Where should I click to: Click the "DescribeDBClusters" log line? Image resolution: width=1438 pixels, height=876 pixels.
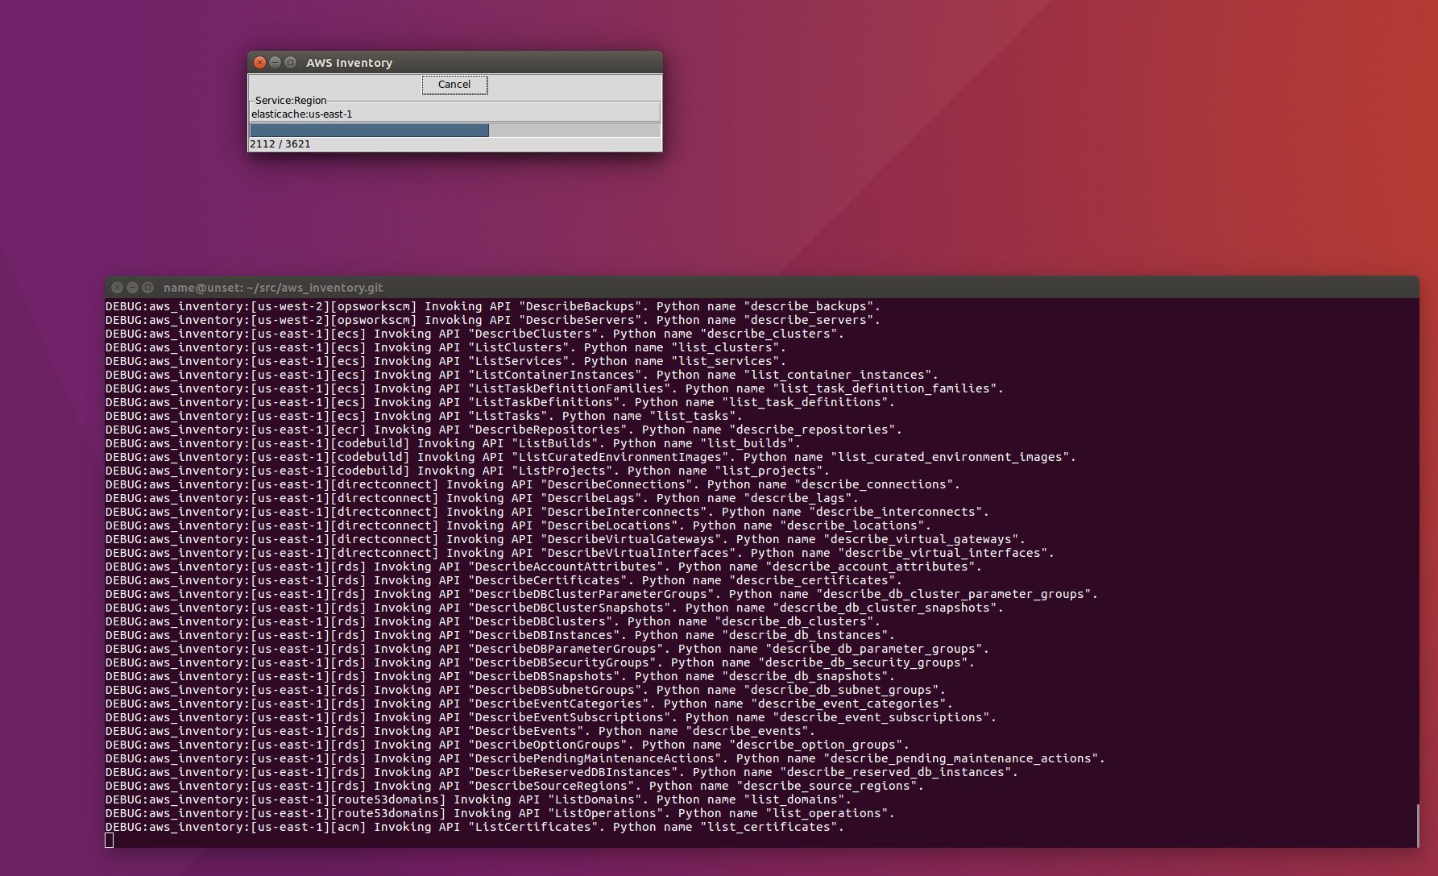point(493,621)
